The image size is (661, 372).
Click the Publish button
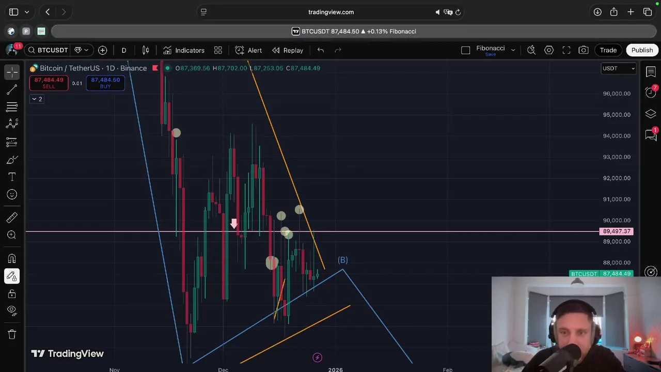(x=642, y=50)
